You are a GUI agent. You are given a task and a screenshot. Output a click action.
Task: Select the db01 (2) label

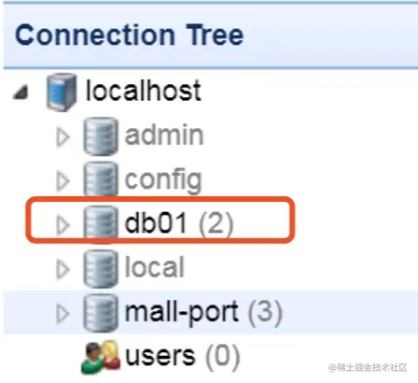point(179,223)
